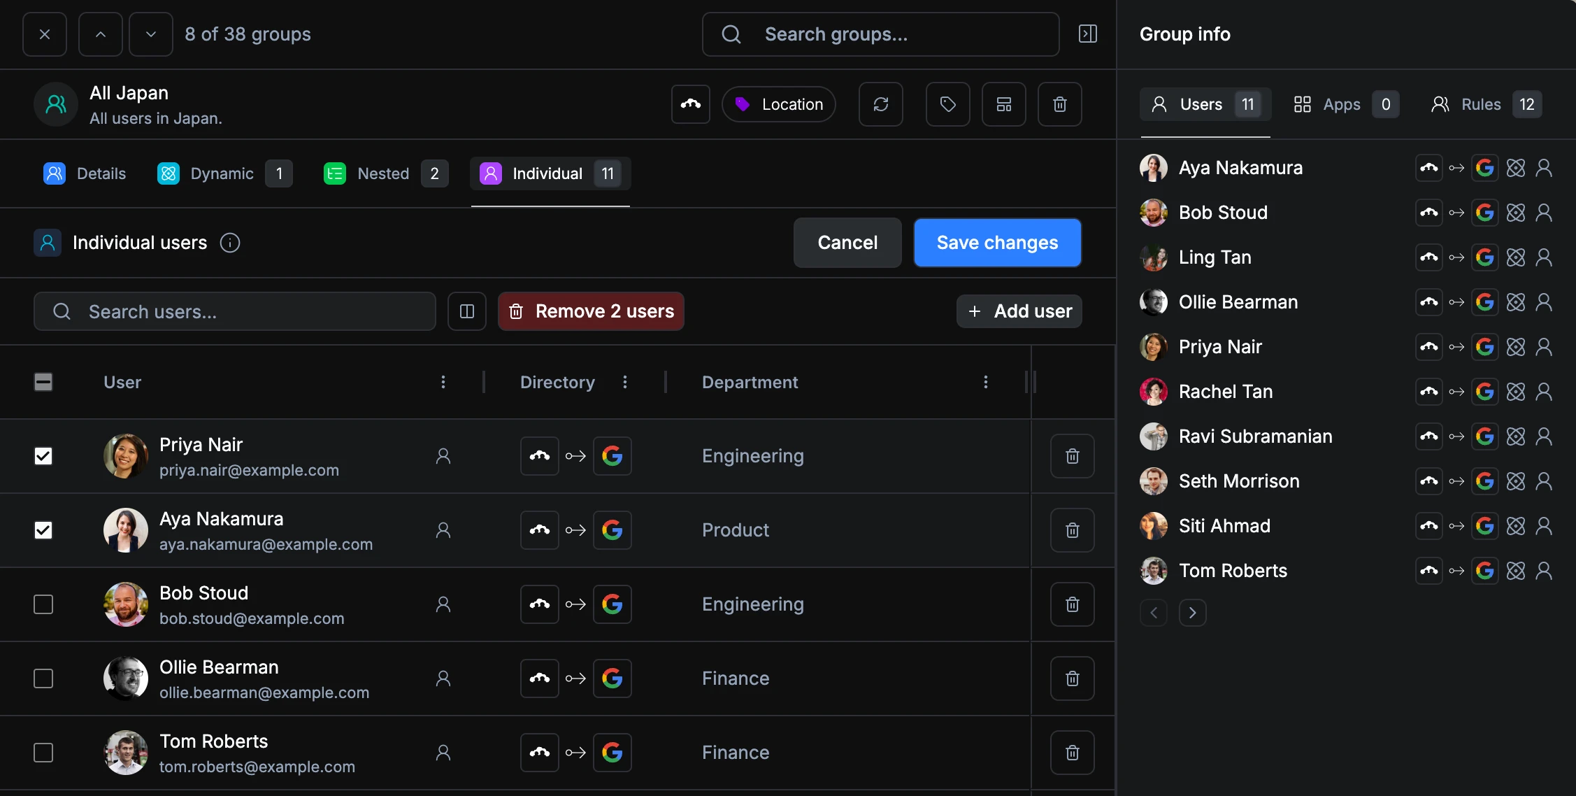This screenshot has width=1576, height=796.
Task: Open the Directory column options menu
Action: (x=625, y=382)
